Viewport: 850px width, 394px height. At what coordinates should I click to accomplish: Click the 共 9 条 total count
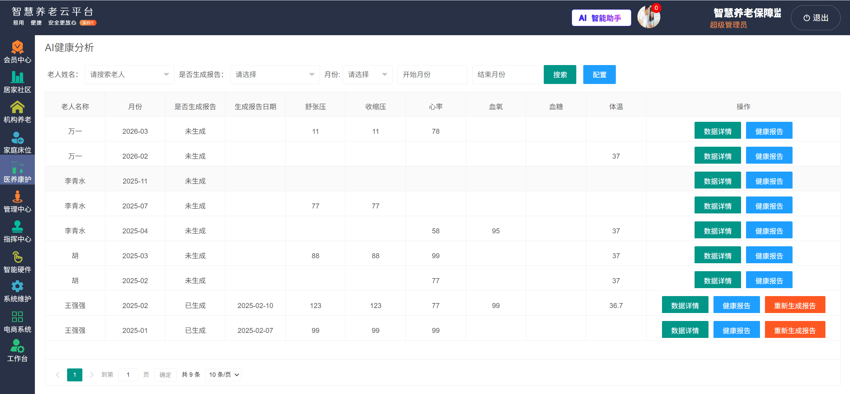click(191, 375)
